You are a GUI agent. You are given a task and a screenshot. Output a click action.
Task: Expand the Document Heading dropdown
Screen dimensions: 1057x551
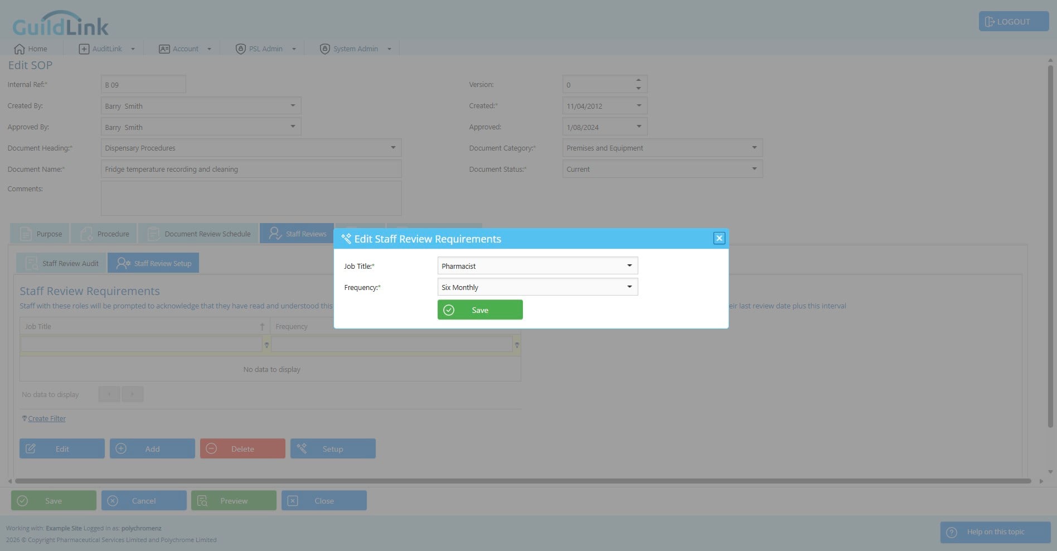tap(393, 148)
